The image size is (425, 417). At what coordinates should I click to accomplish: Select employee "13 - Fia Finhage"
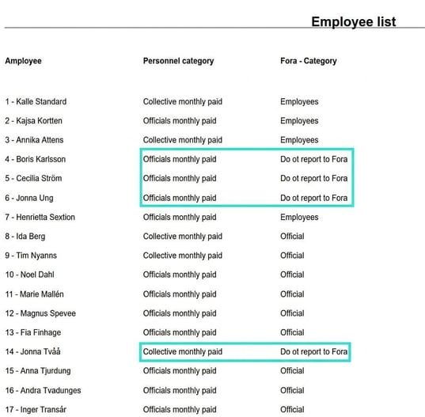(x=33, y=332)
